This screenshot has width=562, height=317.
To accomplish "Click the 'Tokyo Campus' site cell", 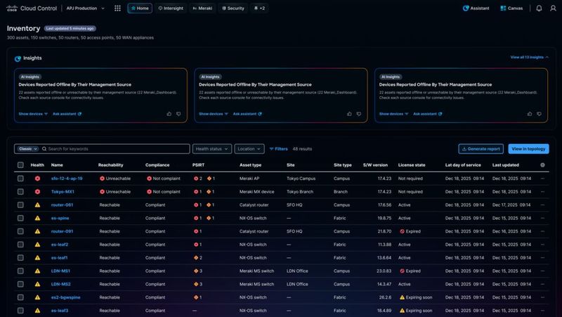I will pyautogui.click(x=301, y=179).
